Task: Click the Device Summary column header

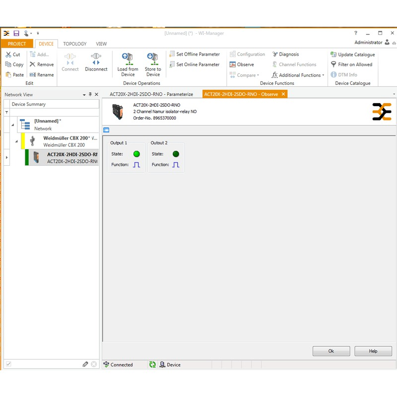Action: pos(54,104)
